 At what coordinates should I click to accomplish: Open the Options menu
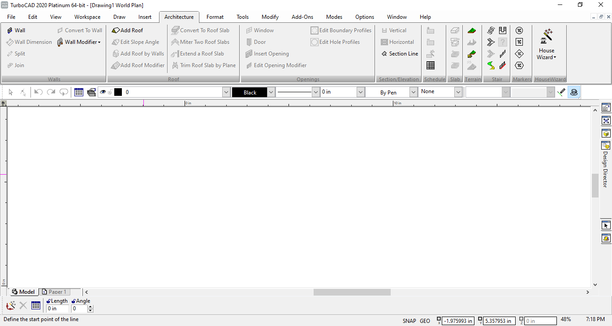[365, 17]
